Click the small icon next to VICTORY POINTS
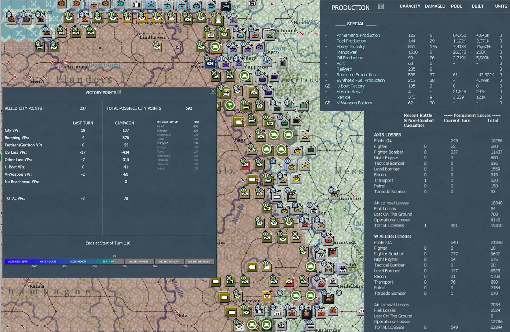This screenshot has height=332, width=510. (x=119, y=92)
